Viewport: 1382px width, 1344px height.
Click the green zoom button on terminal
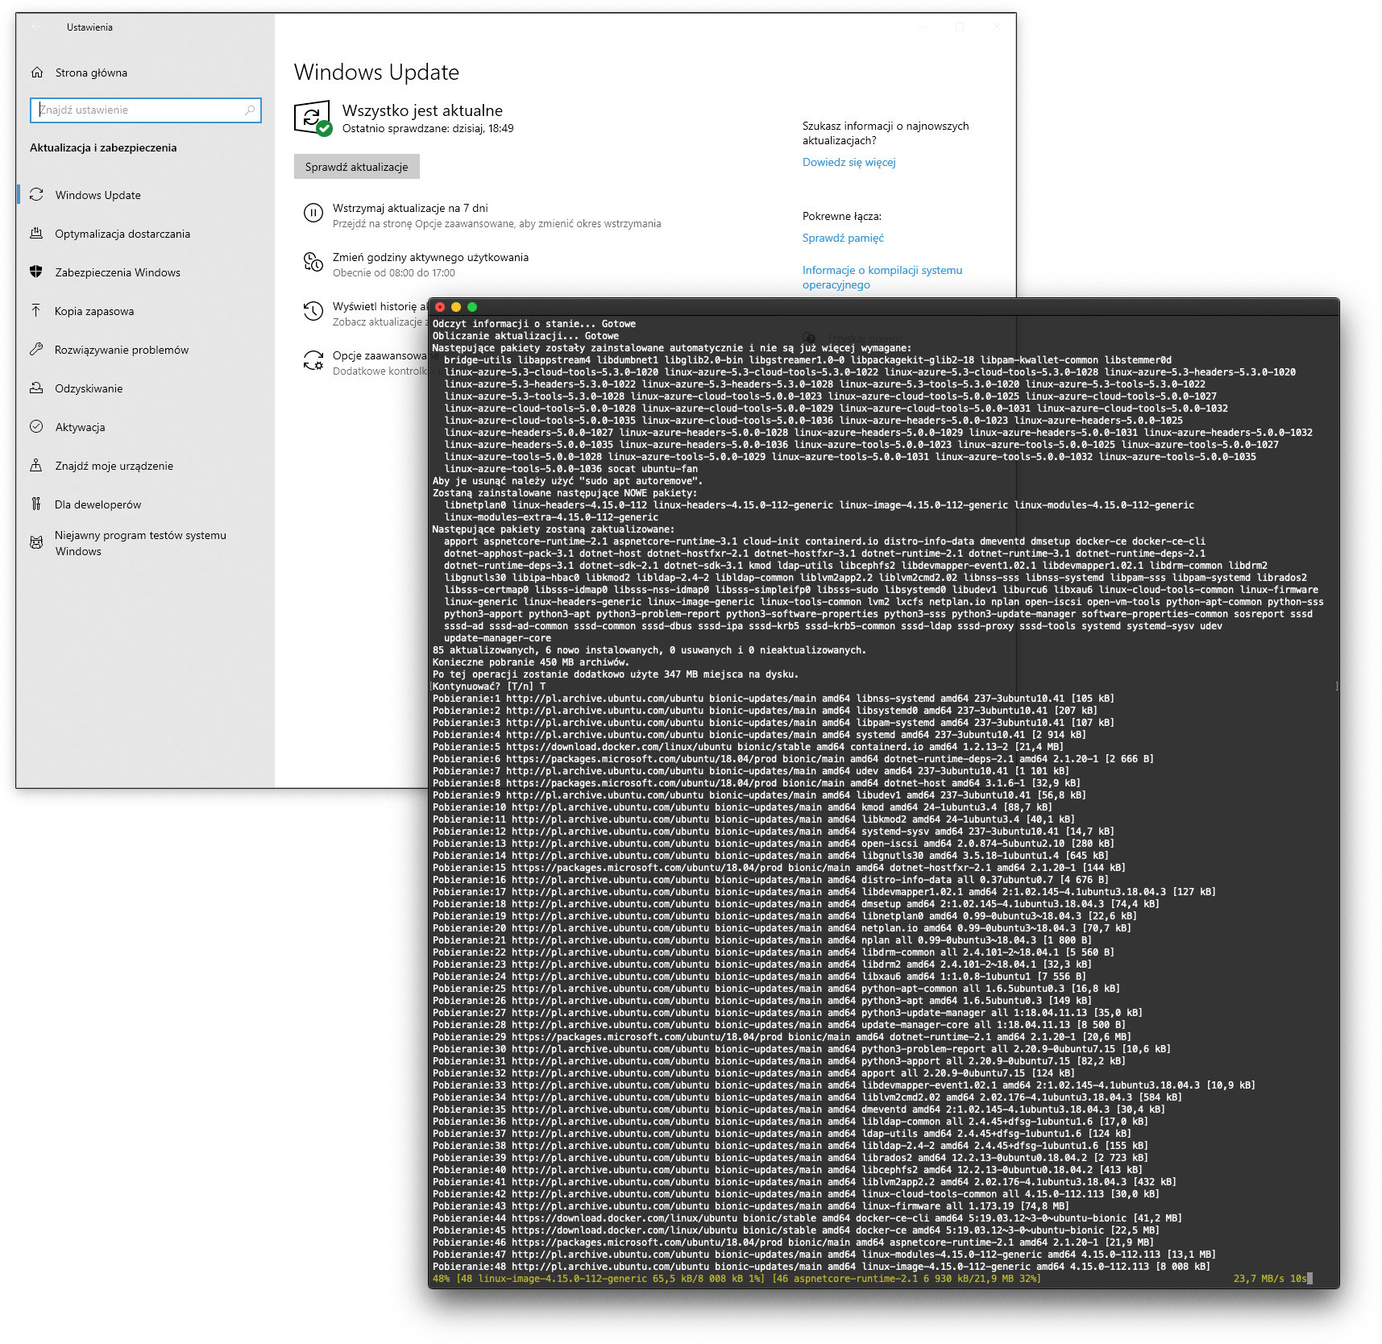tap(472, 307)
